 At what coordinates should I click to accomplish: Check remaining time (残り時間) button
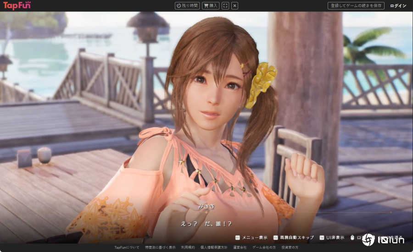(x=187, y=5)
